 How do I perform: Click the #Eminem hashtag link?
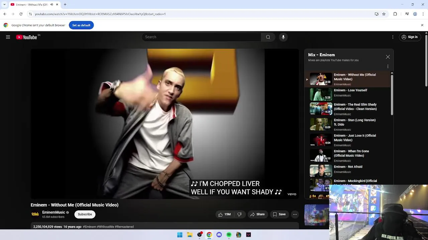click(x=89, y=227)
